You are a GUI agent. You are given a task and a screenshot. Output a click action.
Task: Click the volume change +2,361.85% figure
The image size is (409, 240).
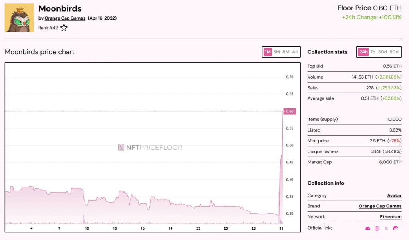pos(389,77)
